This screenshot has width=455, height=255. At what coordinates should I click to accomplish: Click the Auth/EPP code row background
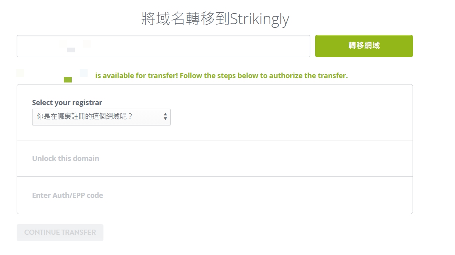pos(255,196)
